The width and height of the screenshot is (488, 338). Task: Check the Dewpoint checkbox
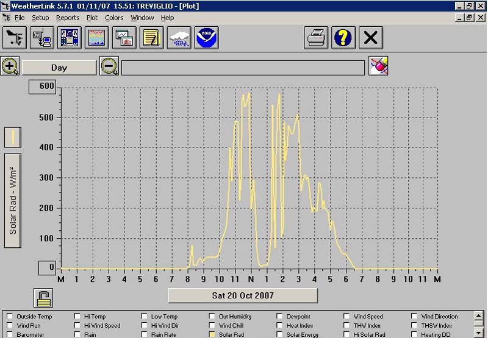point(279,316)
